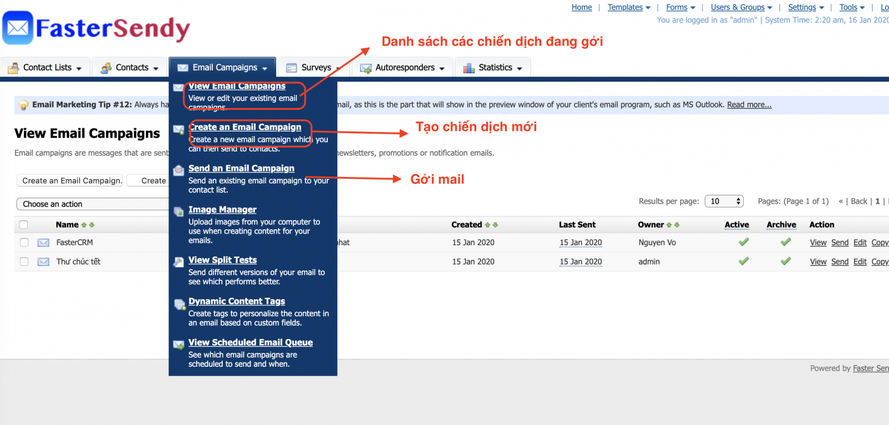The height and width of the screenshot is (425, 889).
Task: Click the View Split Tests icon
Action: pos(179,262)
